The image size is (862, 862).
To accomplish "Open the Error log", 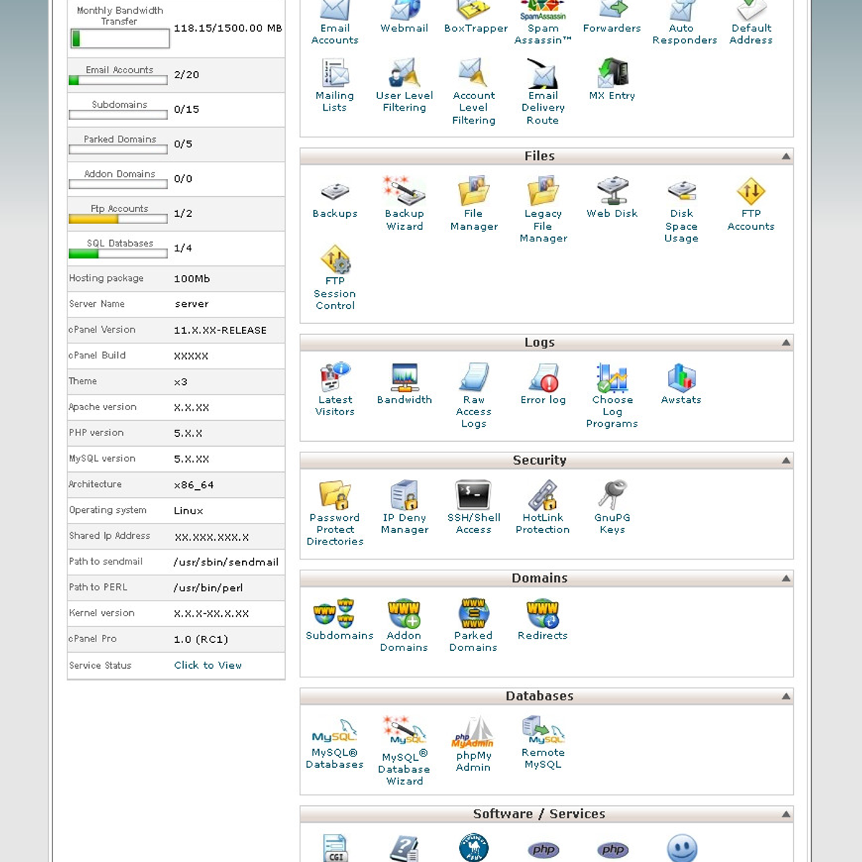I will [543, 384].
